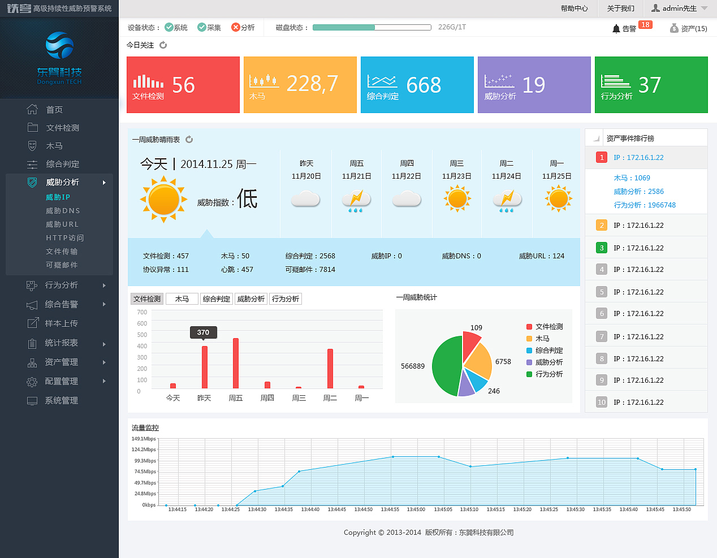Click the trojan mask icon beside 木马
This screenshot has height=558, width=717.
(32, 146)
